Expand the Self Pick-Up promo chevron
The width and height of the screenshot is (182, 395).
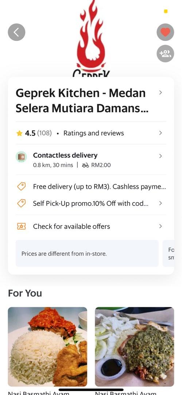tap(160, 203)
